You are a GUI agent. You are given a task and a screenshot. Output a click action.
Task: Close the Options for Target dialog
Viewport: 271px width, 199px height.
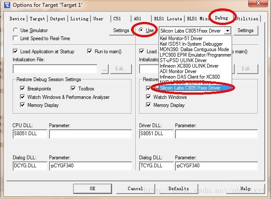[x=258, y=3]
